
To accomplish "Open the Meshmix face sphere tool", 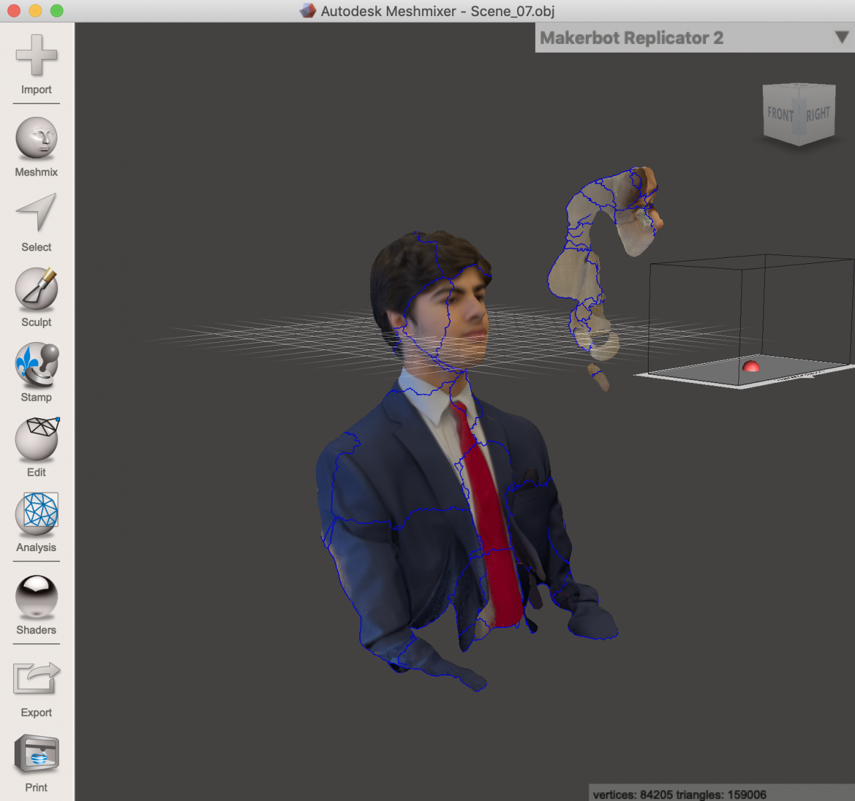I will pos(36,138).
